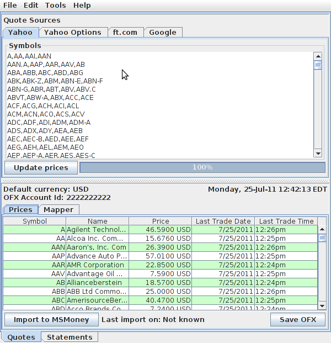Open the Tools menu
The height and width of the screenshot is (343, 331).
[55, 6]
